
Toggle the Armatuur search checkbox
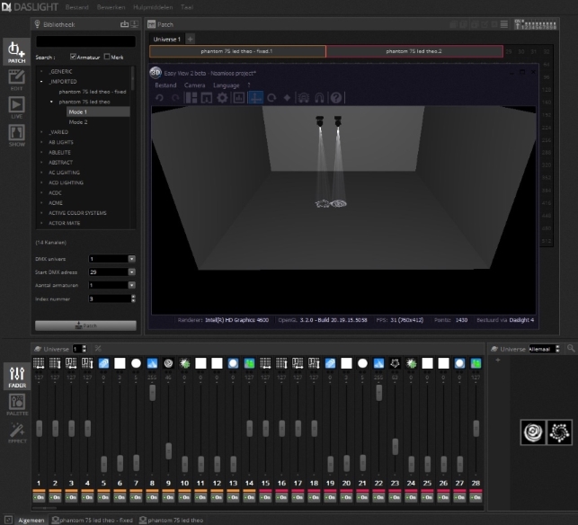click(x=73, y=57)
